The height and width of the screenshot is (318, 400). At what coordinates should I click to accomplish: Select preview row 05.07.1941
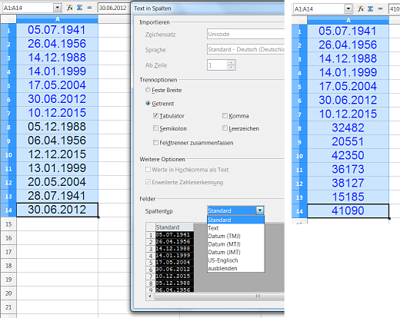[x=175, y=235]
